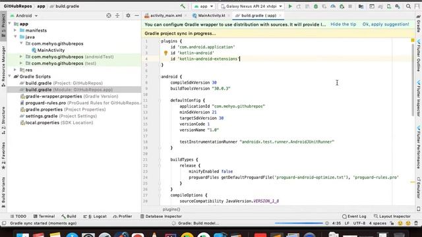Toggle the Flutter Outline side panel
Screen dimensions: 422x237
pos(419,55)
